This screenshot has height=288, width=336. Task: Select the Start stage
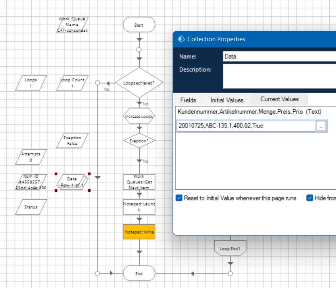(139, 25)
